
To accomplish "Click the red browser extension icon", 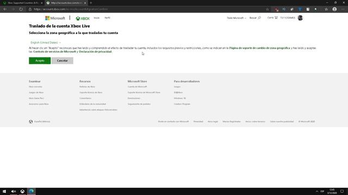I will coord(277,9).
